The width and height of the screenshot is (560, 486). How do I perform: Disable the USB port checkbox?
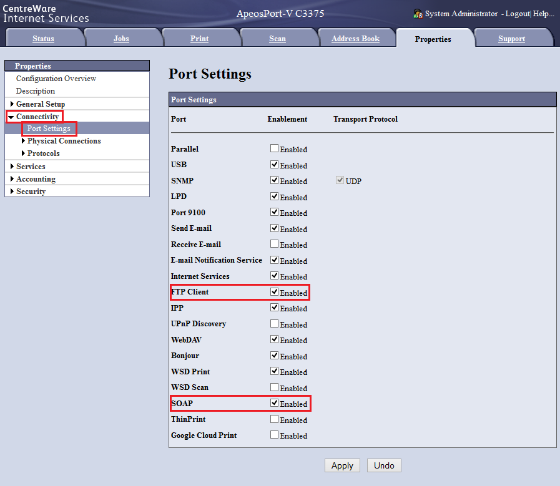pos(274,165)
